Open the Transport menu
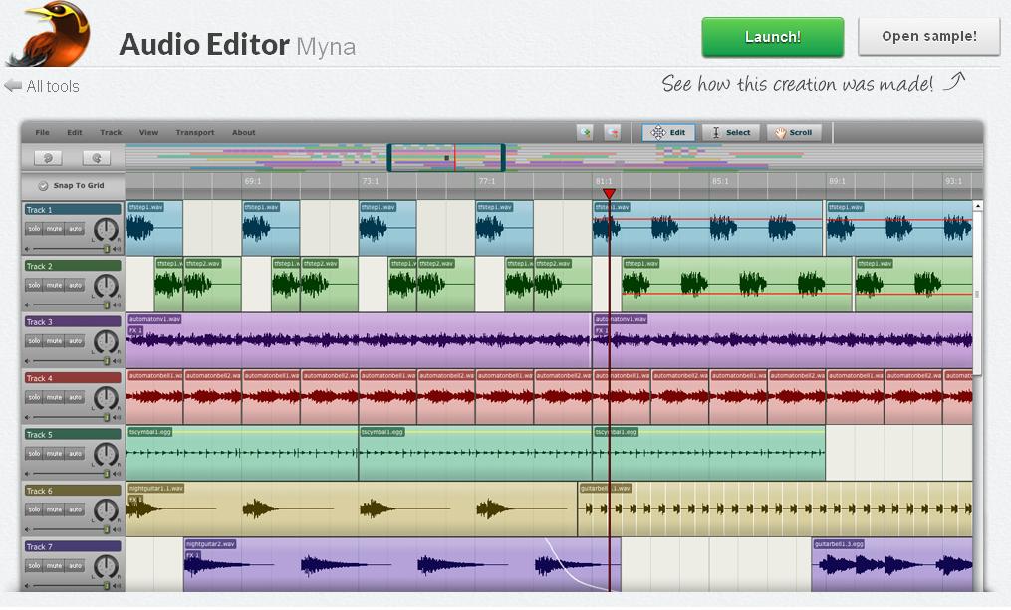 [195, 132]
